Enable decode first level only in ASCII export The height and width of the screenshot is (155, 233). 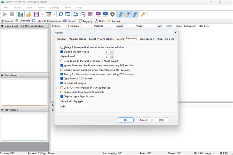pyautogui.click(x=62, y=61)
